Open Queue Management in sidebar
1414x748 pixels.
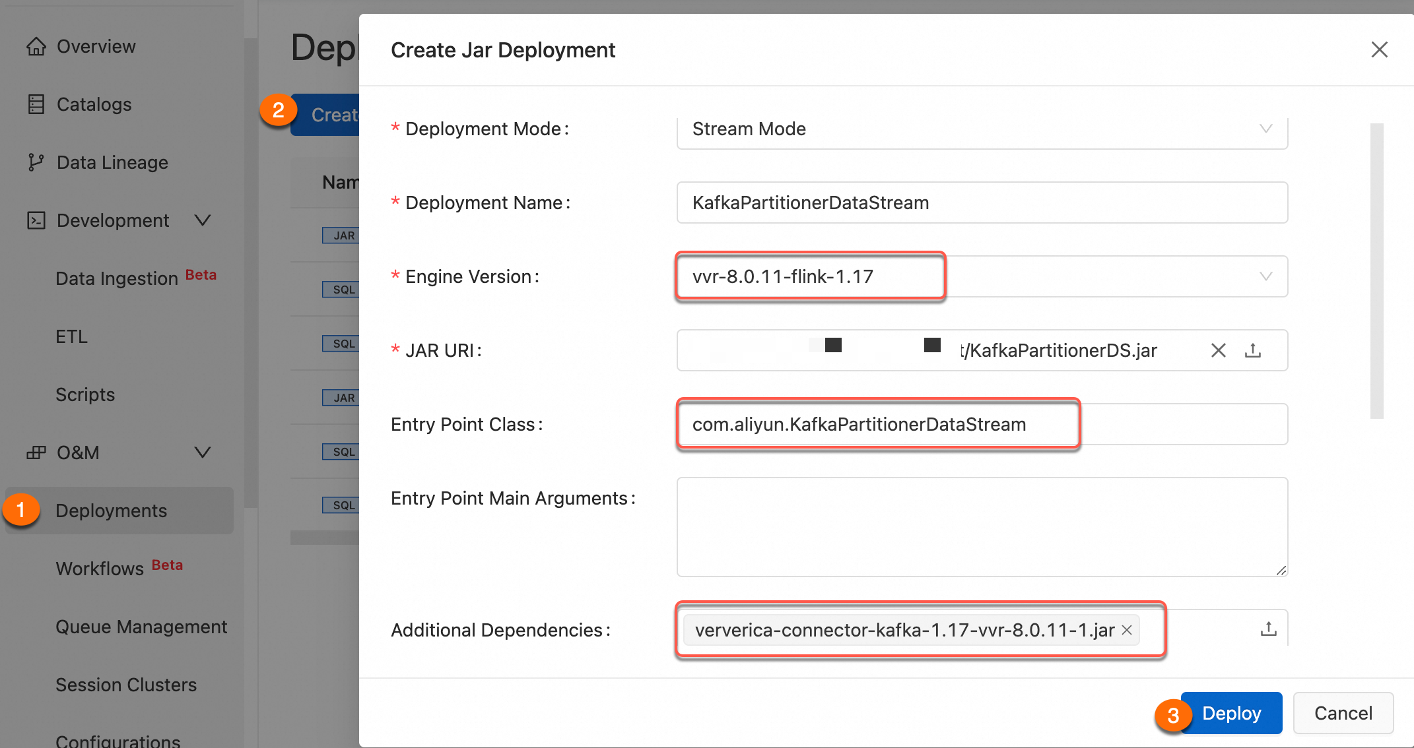(141, 627)
